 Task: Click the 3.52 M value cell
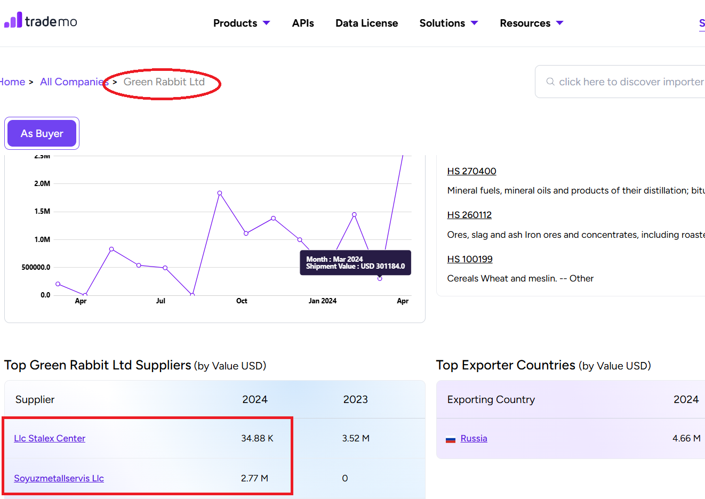[x=356, y=438]
